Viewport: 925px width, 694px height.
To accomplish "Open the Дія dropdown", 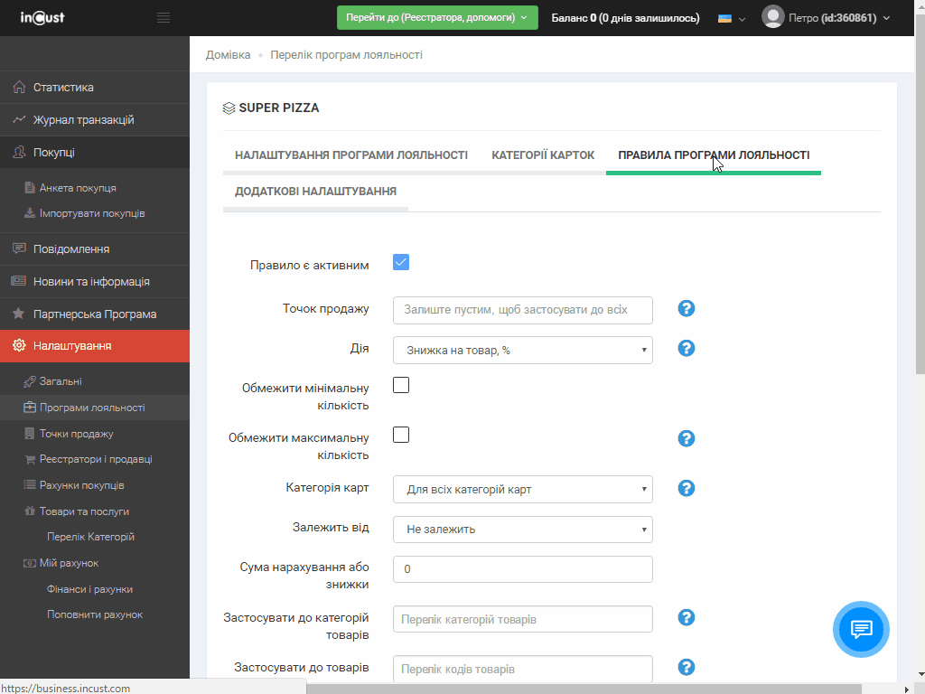I will pyautogui.click(x=522, y=351).
